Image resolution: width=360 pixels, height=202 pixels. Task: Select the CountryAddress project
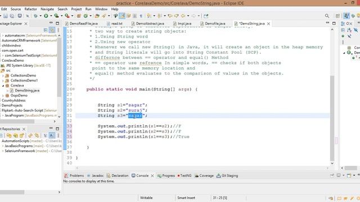[x=13, y=100]
